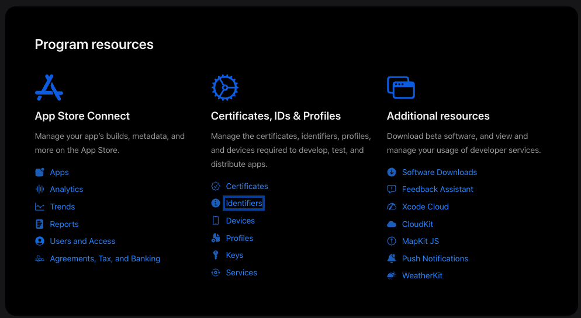Screen dimensions: 581x318
Task: Click the waveform icon next to Analytics
Action: tap(40, 189)
